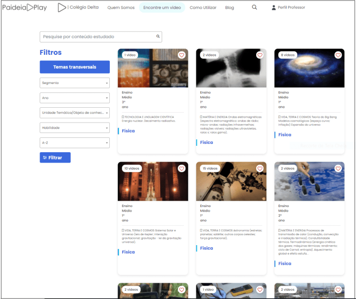Open the Segmento dropdown
The height and width of the screenshot is (299, 356).
point(74,83)
